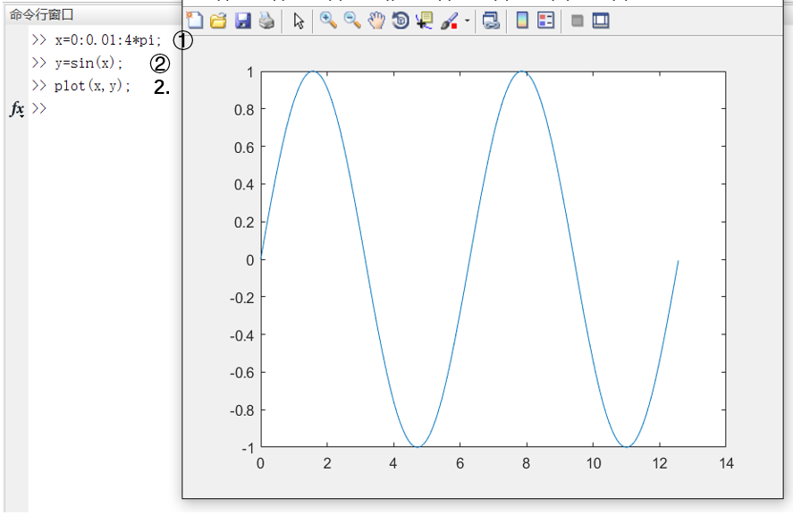The height and width of the screenshot is (515, 793).
Task: Click the Link Plot icon
Action: (x=491, y=21)
